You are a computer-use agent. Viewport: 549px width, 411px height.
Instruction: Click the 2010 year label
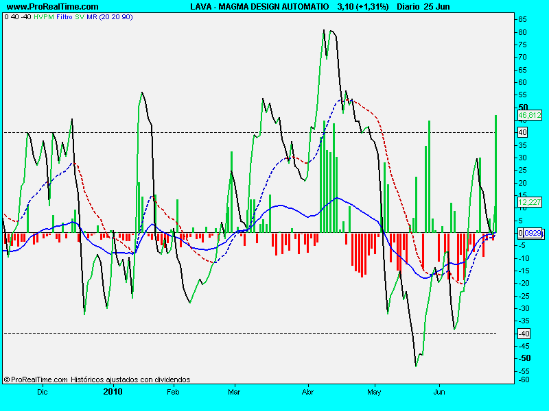click(113, 391)
